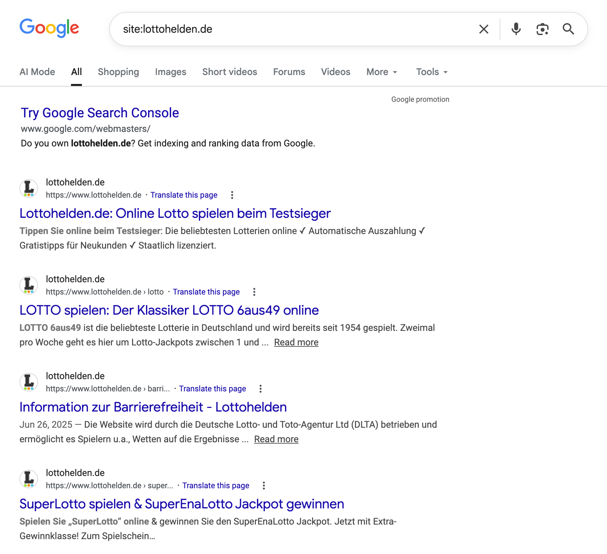Open the three-dot menu beside SuperLotto result
The height and width of the screenshot is (554, 607).
[x=264, y=485]
